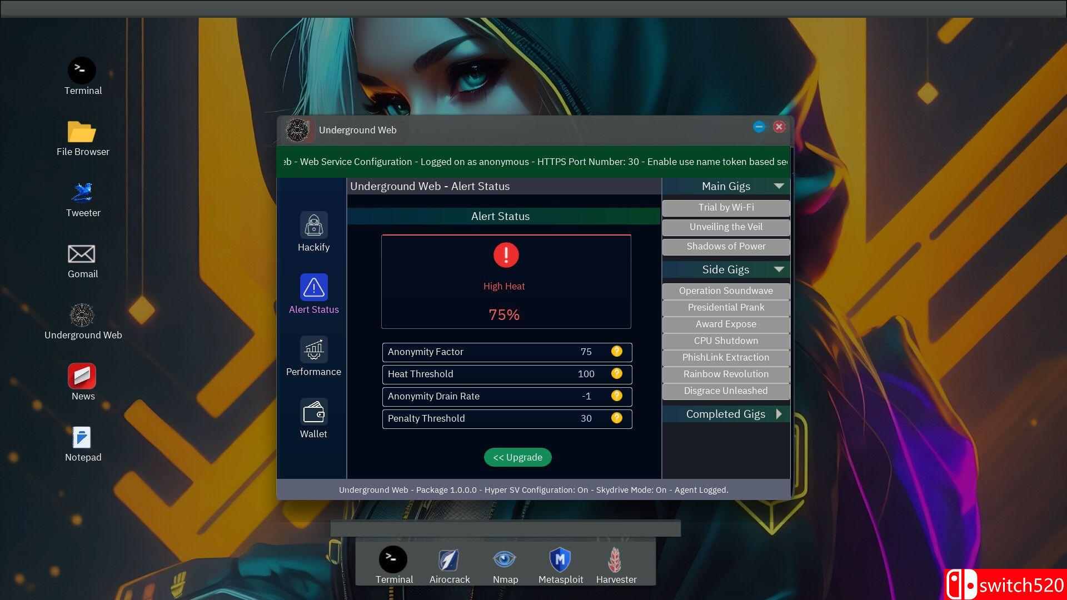Image resolution: width=1067 pixels, height=600 pixels.
Task: Click the High Heat 75% status panel
Action: 506,282
